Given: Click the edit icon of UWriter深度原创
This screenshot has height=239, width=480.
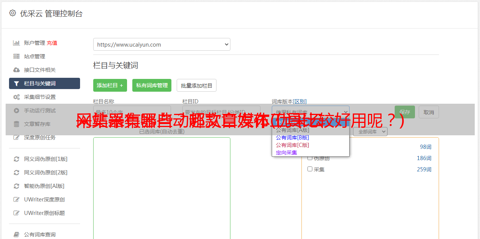Looking at the screenshot, I should [x=16, y=200].
